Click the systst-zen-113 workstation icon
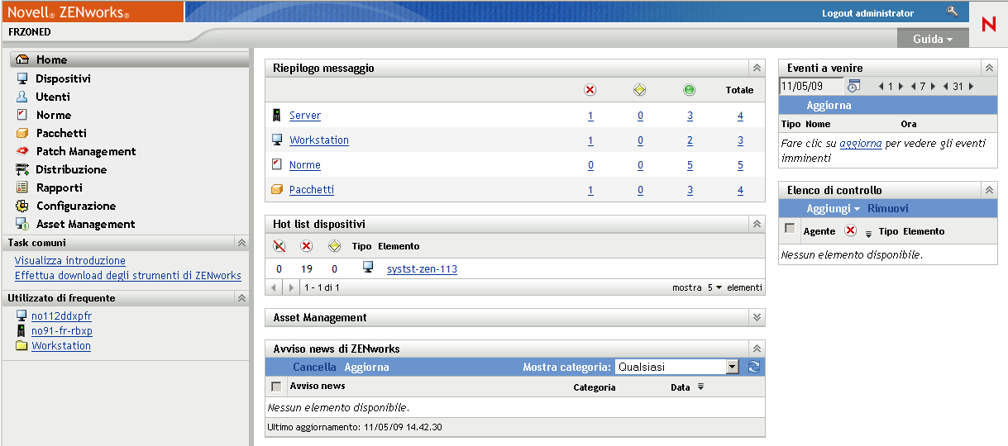Viewport: 1008px width, 446px height. (368, 268)
